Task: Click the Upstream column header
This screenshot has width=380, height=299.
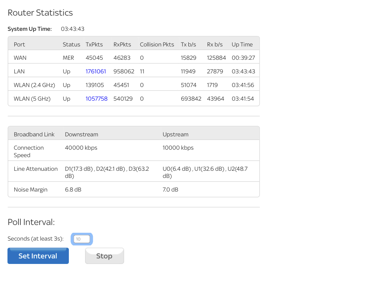Action: point(175,134)
